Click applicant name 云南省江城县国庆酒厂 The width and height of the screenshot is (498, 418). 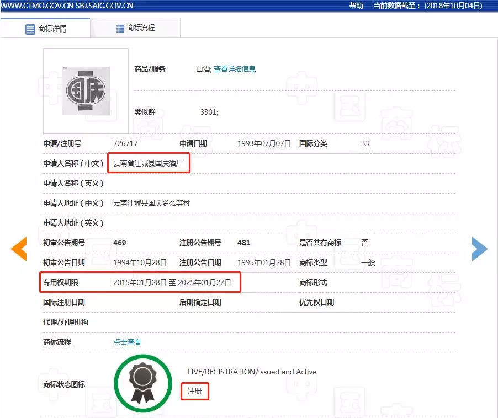click(x=148, y=163)
